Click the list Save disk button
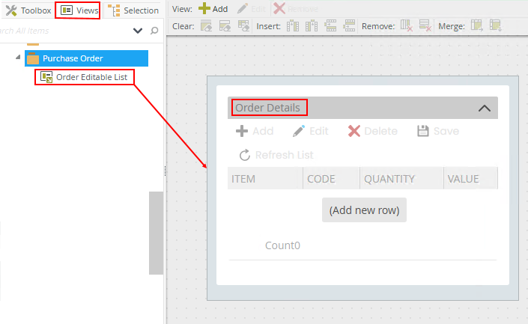Viewport: 528px width, 324px height. click(x=438, y=131)
